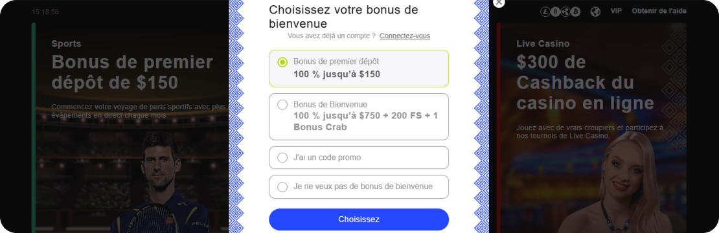Close the welcome bonus dialog
Image resolution: width=719 pixels, height=233 pixels.
(499, 3)
